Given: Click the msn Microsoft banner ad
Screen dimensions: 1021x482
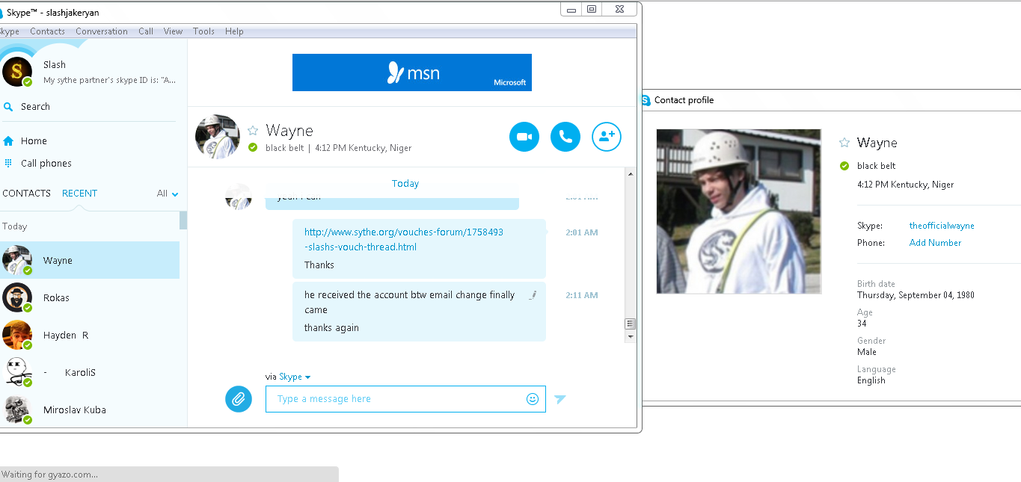Looking at the screenshot, I should [x=412, y=72].
